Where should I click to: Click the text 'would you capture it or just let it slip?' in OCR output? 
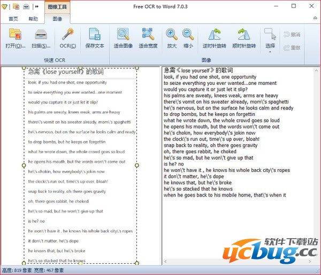point(205,89)
